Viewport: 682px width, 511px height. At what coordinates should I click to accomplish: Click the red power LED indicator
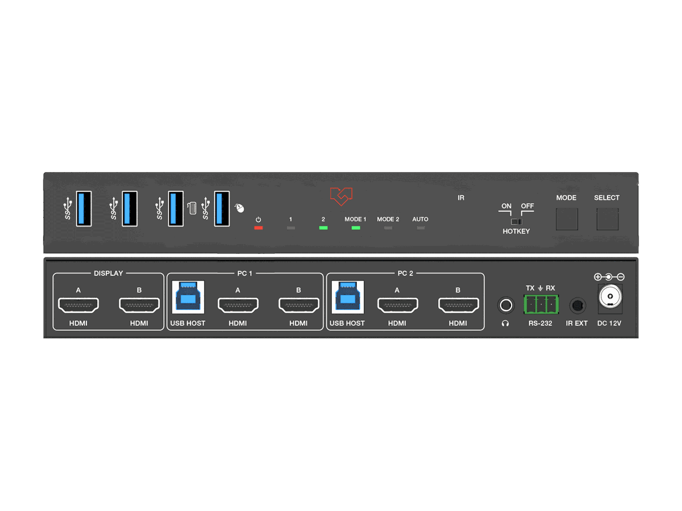pos(259,228)
